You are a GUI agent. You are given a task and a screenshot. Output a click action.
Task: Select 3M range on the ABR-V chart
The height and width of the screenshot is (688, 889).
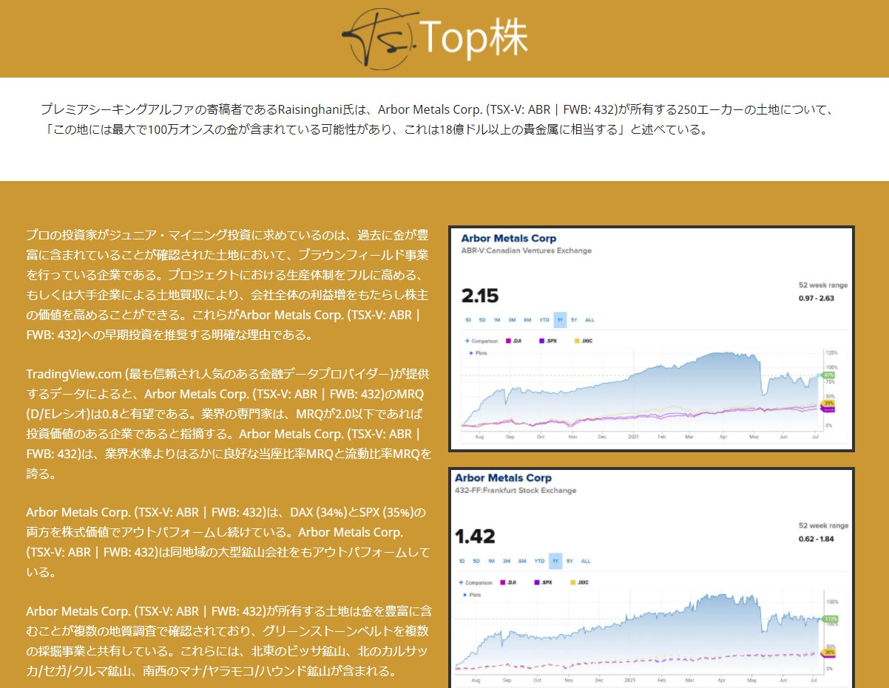coord(512,320)
